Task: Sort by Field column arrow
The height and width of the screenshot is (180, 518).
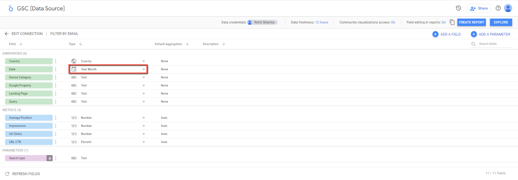Action: pos(21,44)
